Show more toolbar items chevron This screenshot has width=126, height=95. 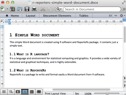click(x=124, y=9)
